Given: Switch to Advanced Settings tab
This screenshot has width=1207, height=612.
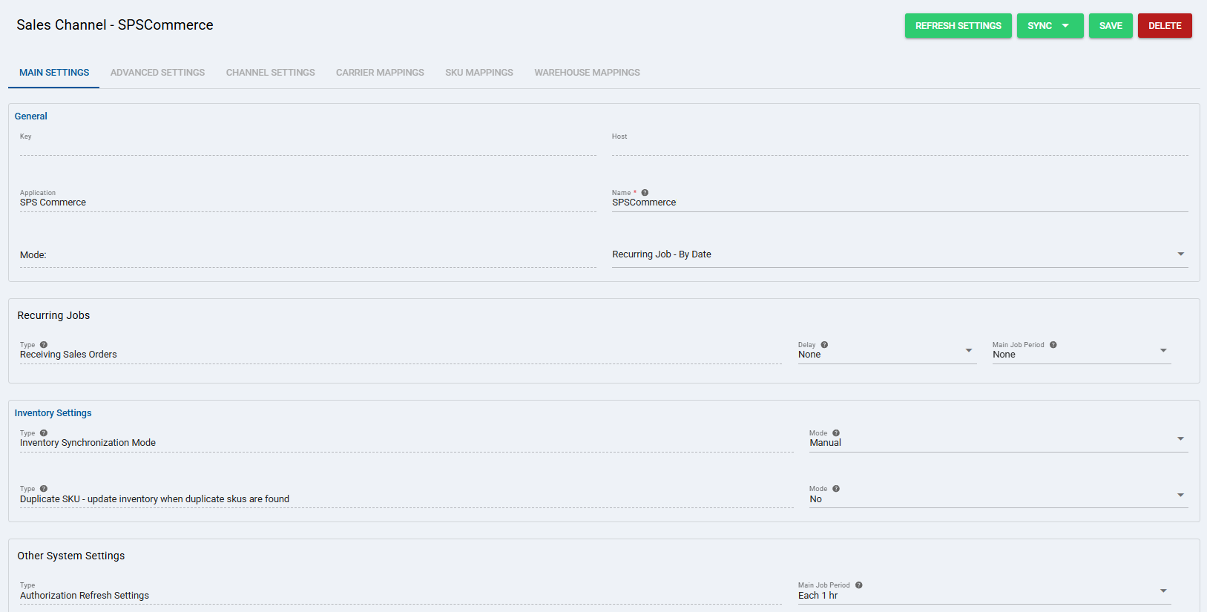Looking at the screenshot, I should click(157, 73).
